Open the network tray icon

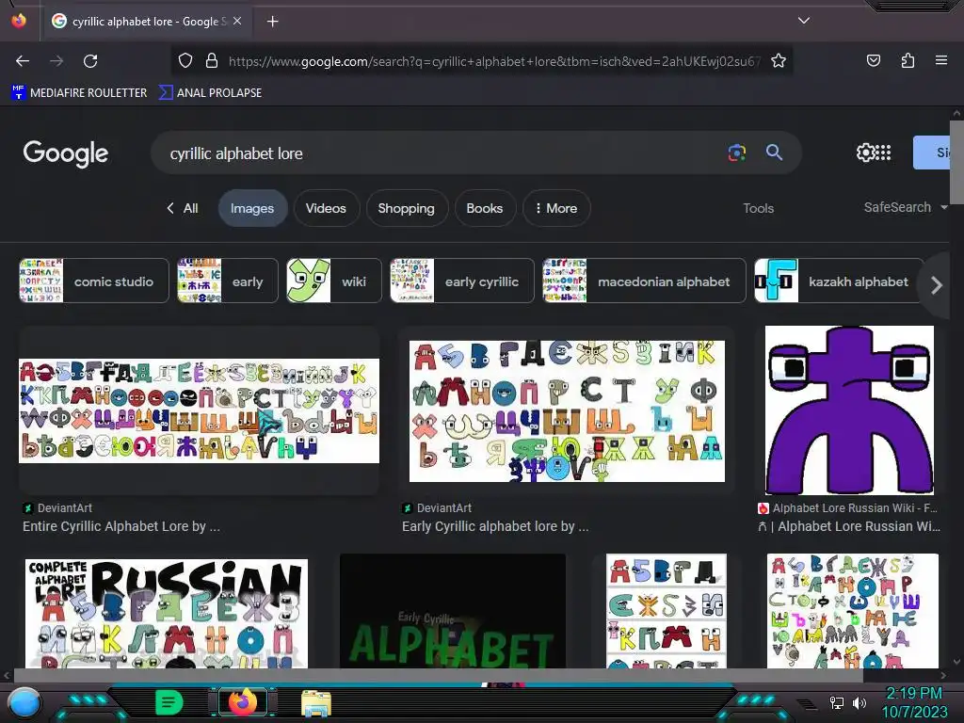pos(837,702)
